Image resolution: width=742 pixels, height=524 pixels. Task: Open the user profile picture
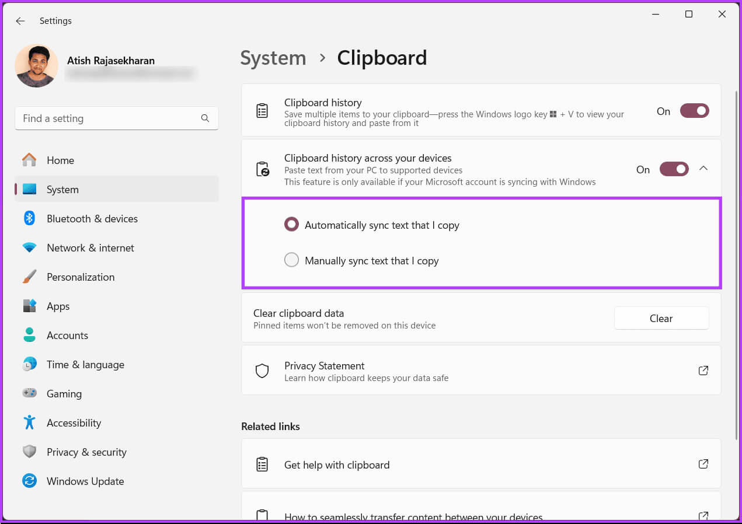click(36, 66)
